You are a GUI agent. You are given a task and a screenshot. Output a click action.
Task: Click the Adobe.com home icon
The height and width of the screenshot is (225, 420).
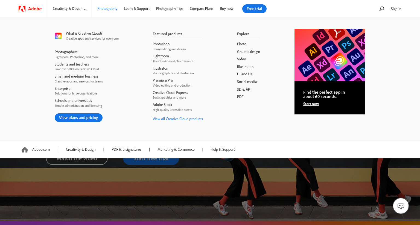click(x=25, y=150)
